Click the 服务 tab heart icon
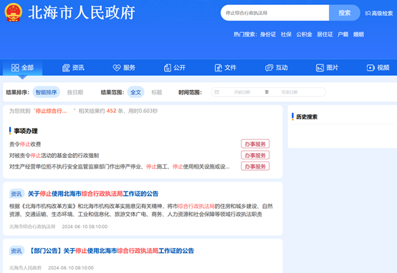Viewport: 397px width, 273px height. 117,68
